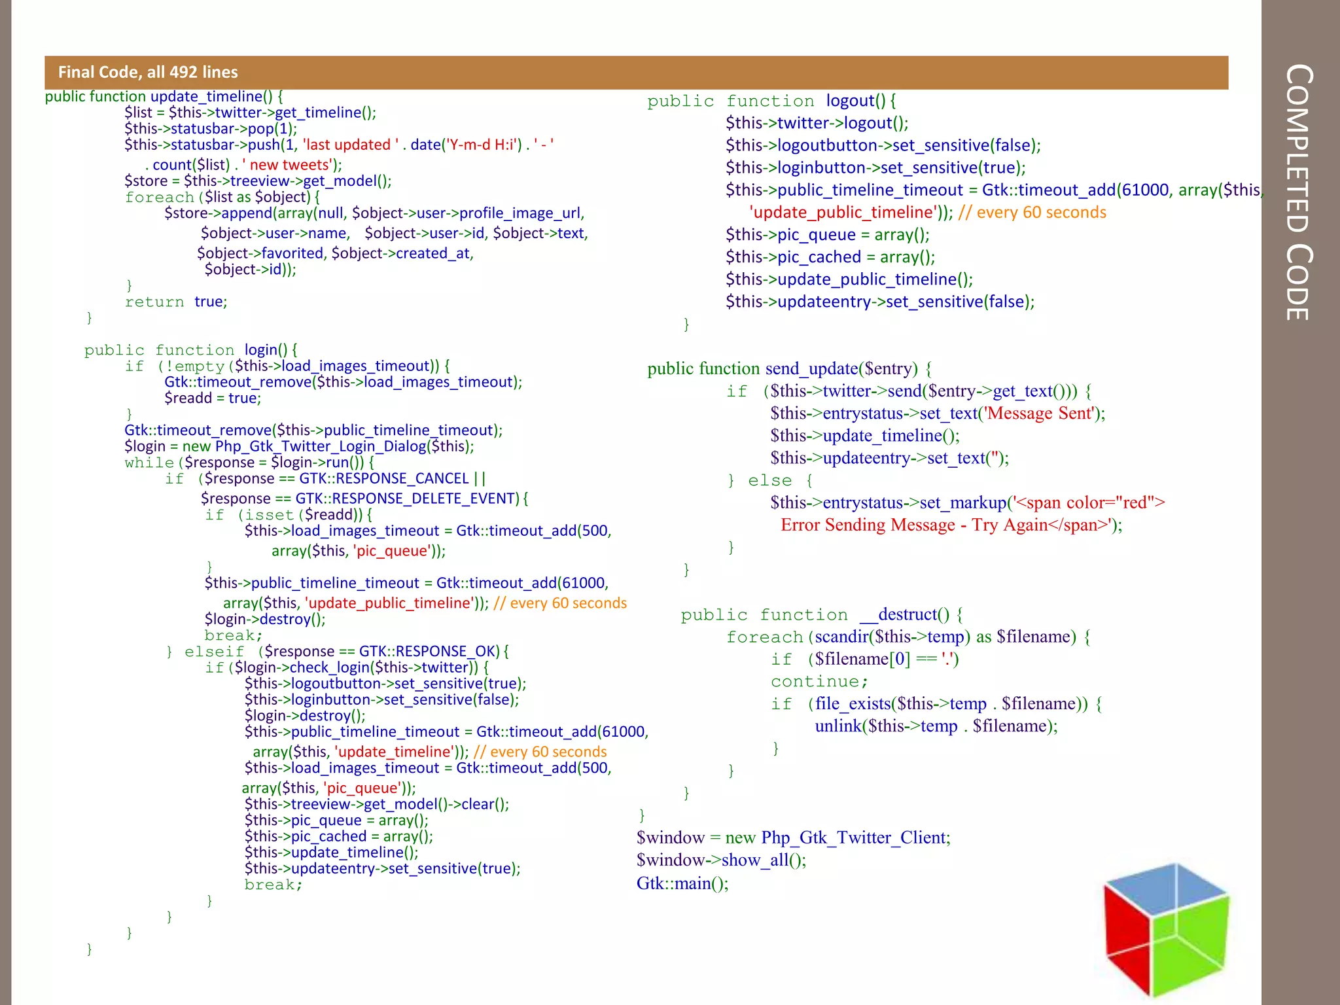
Task: Click '$login = new Php_Gtk_Twitter_Login_Dialog($this);' line
Action: (299, 446)
